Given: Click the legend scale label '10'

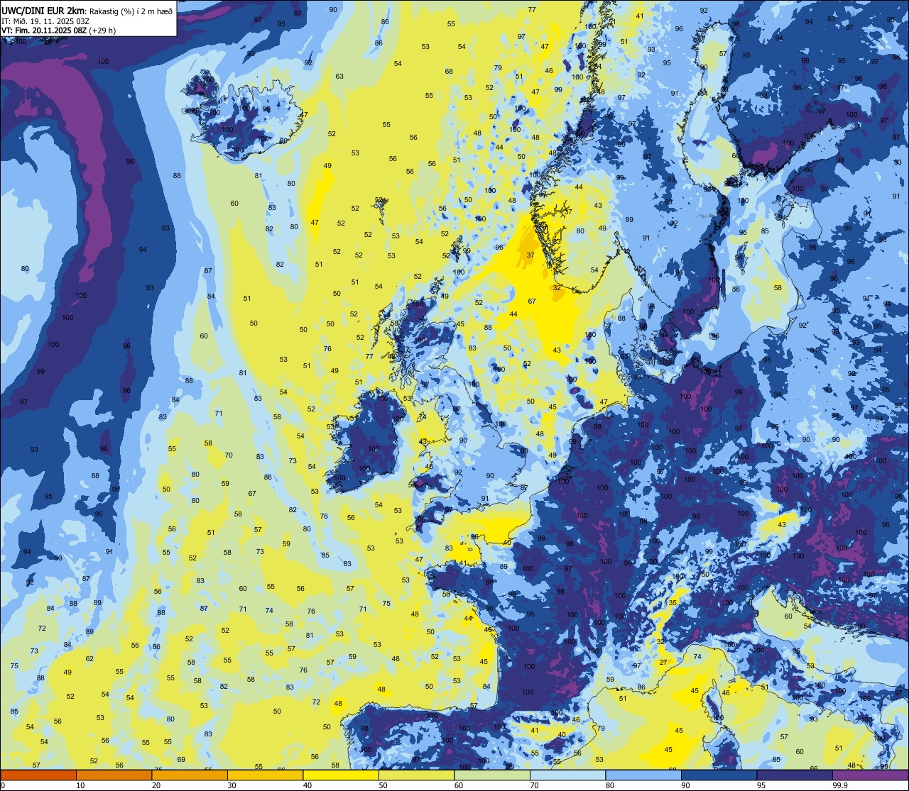Looking at the screenshot, I should tap(80, 785).
